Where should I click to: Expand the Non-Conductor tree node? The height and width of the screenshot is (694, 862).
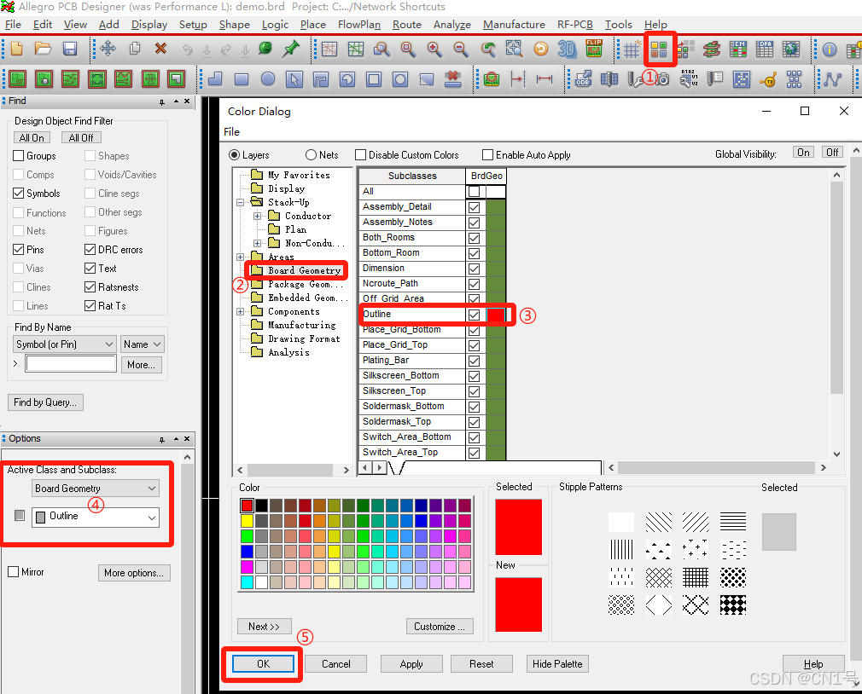[257, 243]
